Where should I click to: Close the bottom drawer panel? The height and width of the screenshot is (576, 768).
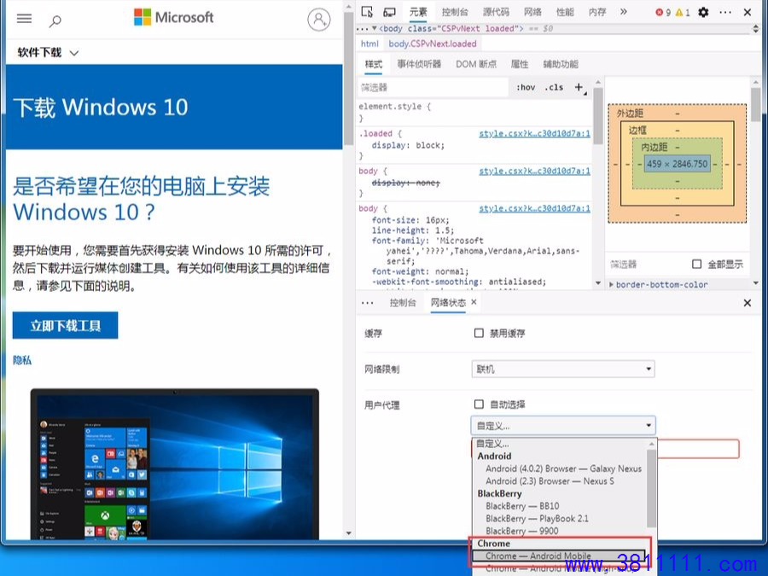point(748,303)
